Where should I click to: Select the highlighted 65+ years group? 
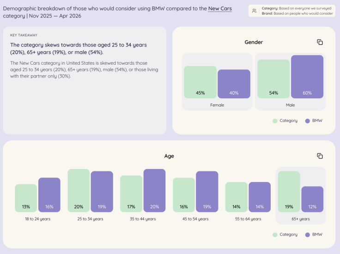pos(301,195)
